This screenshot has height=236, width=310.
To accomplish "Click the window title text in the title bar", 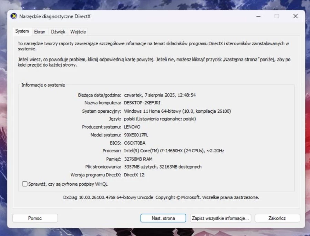I will (55, 16).
